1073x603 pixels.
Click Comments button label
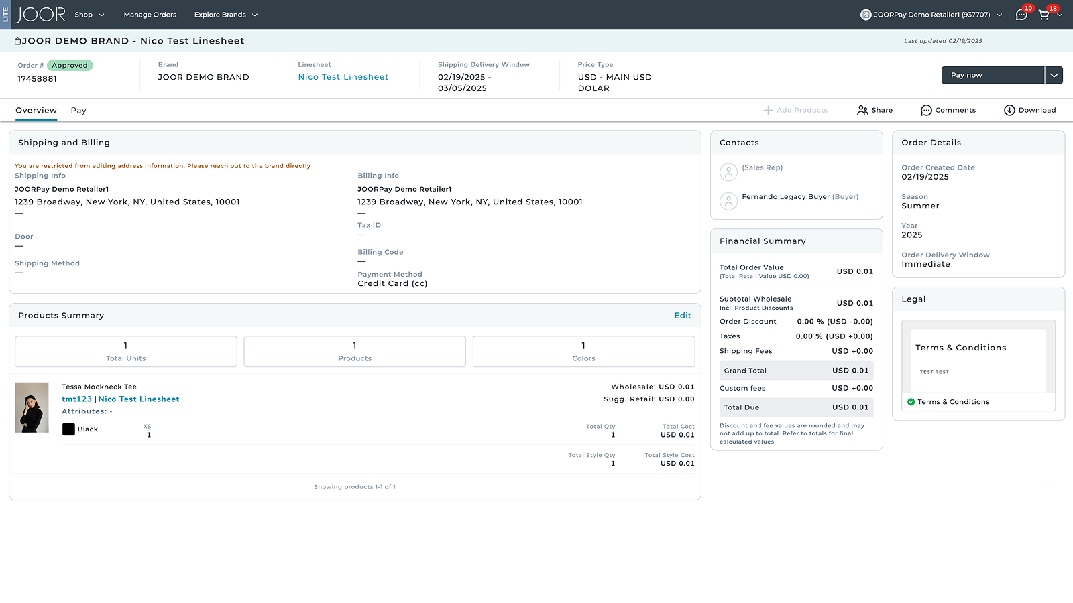(x=956, y=110)
